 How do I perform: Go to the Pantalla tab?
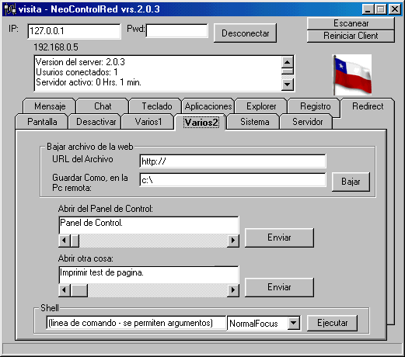pyautogui.click(x=42, y=122)
